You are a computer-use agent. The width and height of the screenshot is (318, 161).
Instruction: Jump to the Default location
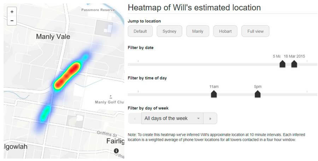[140, 31]
